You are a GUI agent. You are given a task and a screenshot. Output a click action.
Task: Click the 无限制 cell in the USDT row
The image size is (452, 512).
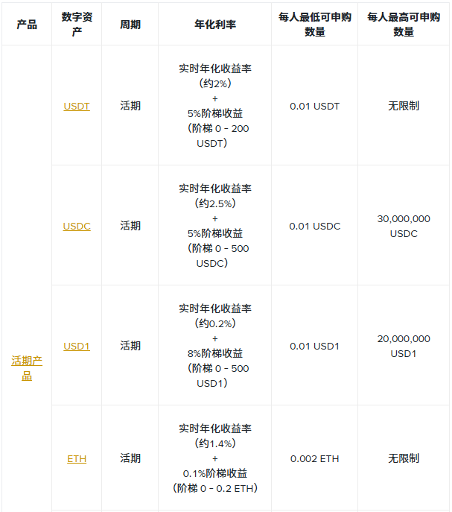tap(404, 106)
